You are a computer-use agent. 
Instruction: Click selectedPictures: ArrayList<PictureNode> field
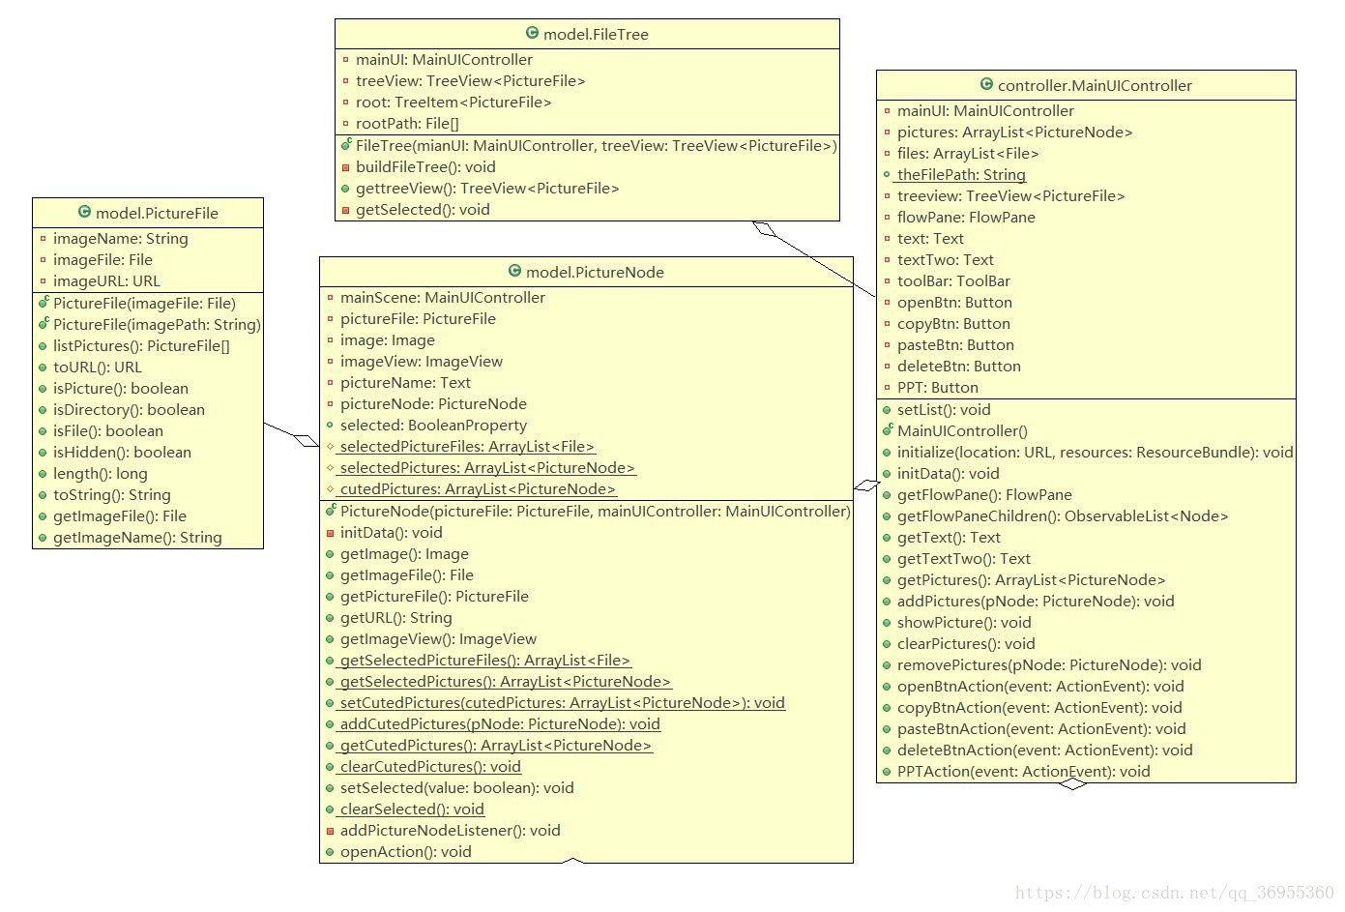(487, 468)
